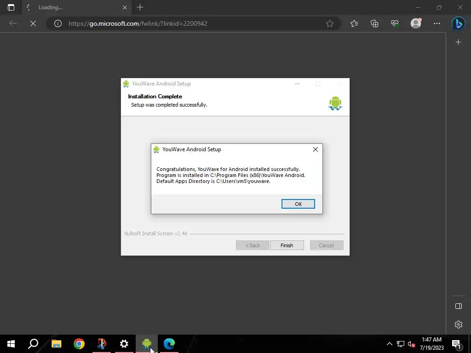The image size is (471, 353).
Task: Click the android icon in the wizard title bar
Action: click(126, 84)
